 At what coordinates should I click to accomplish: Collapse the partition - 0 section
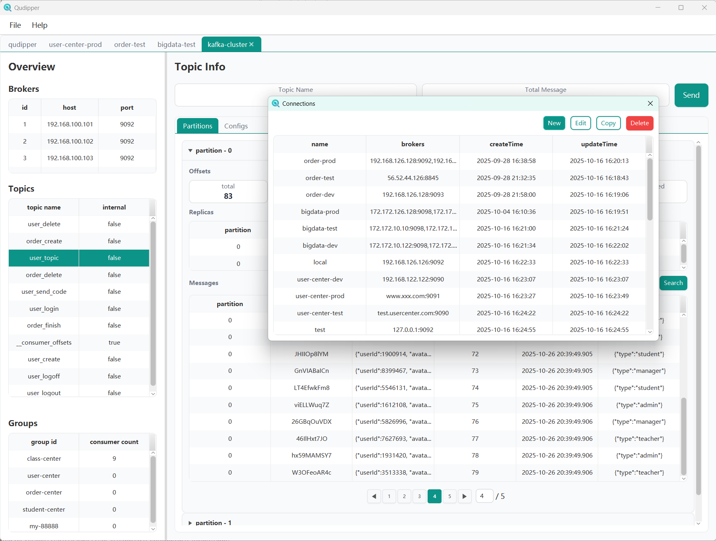click(191, 150)
